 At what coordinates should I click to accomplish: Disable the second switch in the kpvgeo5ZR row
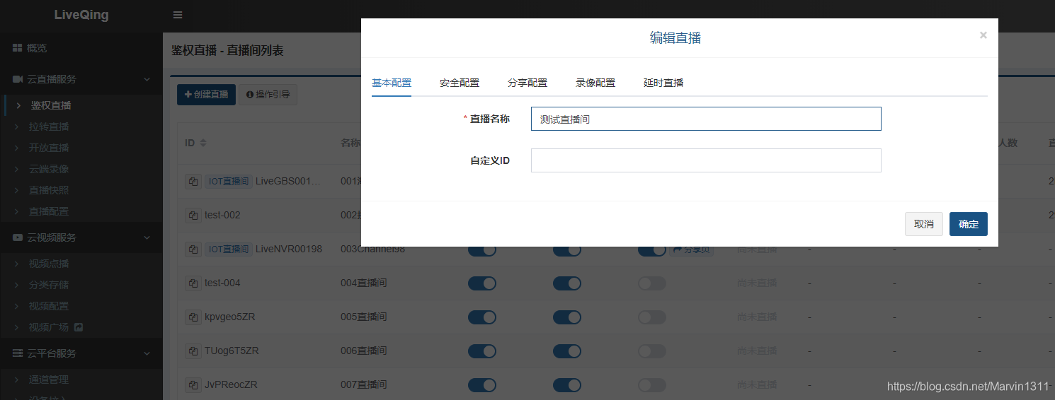567,317
